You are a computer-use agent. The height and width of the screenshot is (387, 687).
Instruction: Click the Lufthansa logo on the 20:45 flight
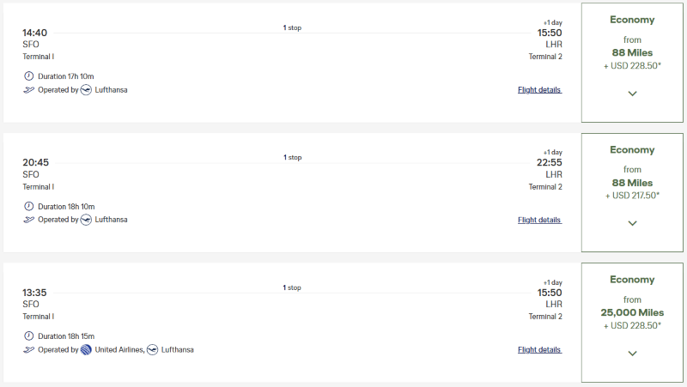tap(86, 220)
